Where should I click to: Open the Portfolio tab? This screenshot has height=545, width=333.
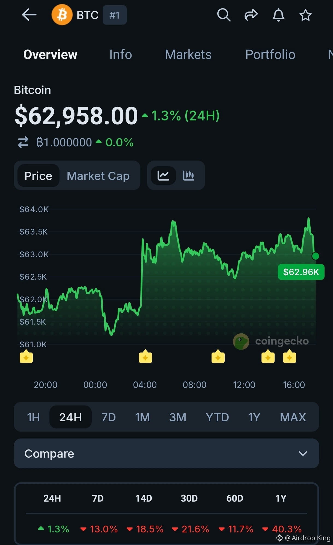(270, 54)
